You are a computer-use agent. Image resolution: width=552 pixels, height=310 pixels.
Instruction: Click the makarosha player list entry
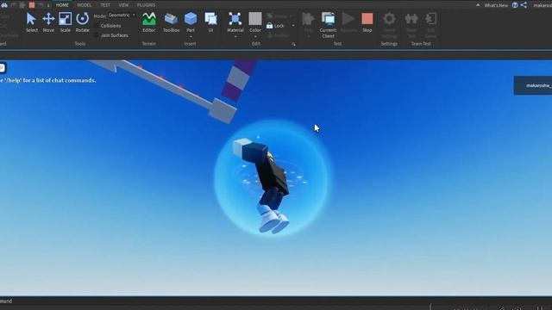click(x=533, y=85)
